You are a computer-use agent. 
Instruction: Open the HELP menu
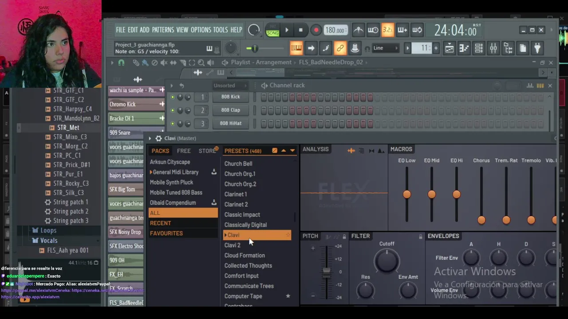236,30
